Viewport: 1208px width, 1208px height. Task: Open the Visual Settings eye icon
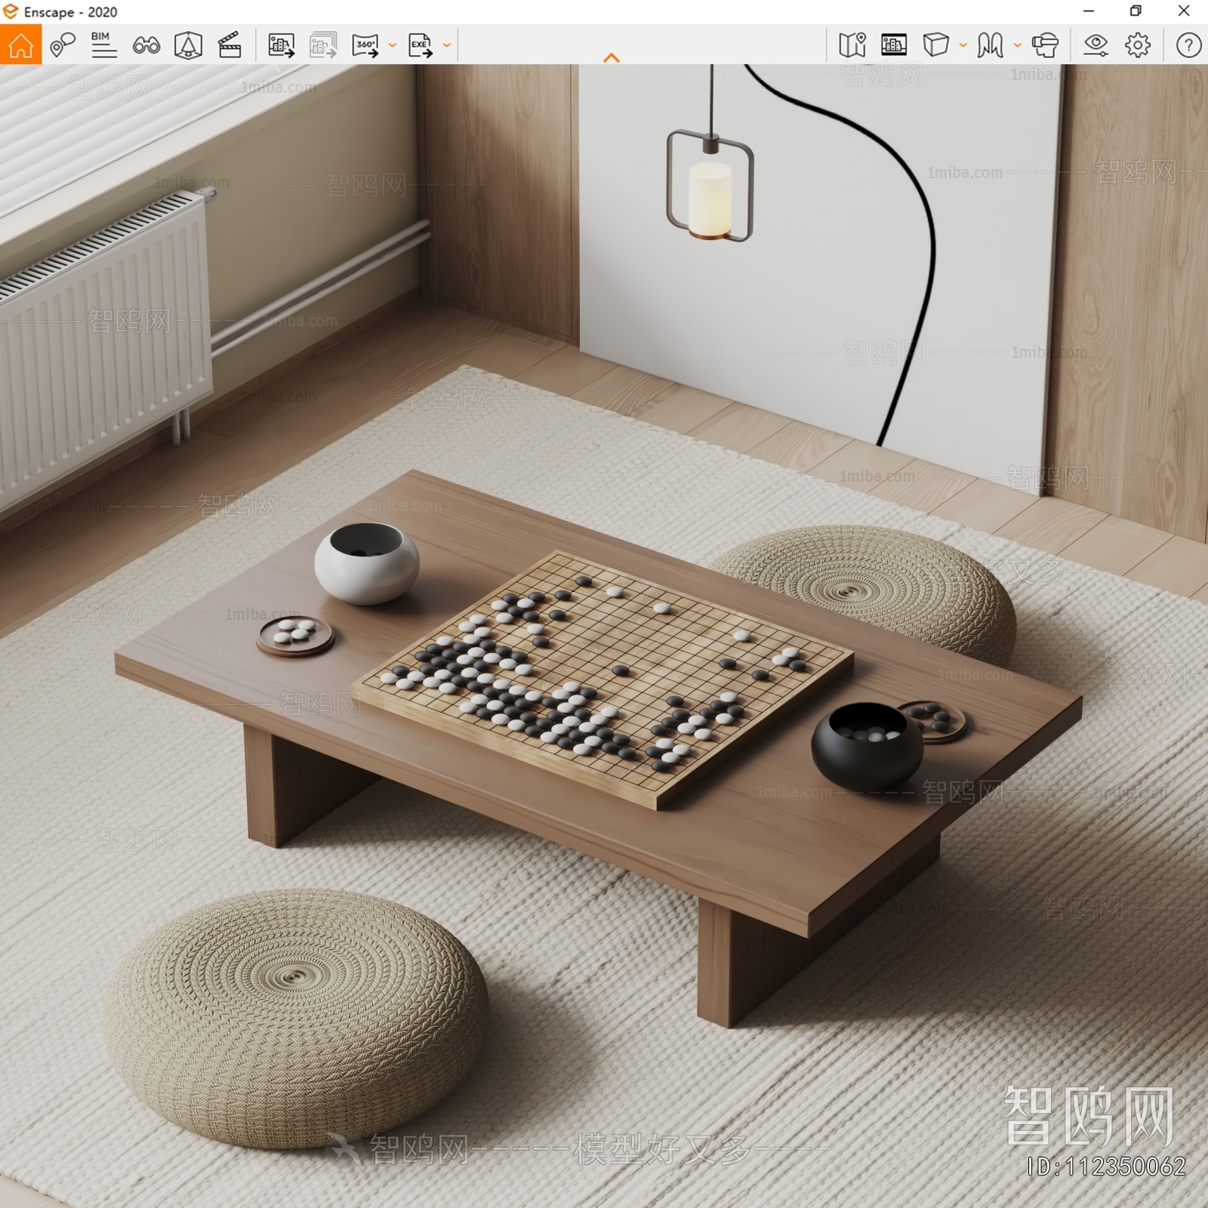pyautogui.click(x=1096, y=45)
